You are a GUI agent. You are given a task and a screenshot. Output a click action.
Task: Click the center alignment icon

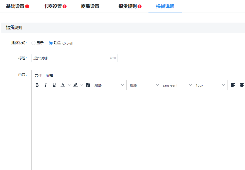tap(241, 85)
